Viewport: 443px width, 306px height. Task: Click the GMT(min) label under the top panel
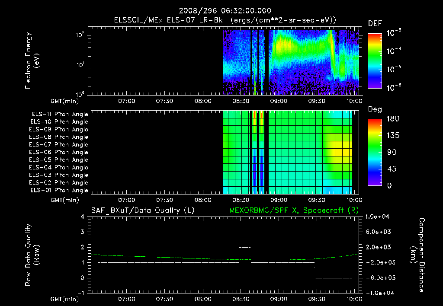[65, 101]
